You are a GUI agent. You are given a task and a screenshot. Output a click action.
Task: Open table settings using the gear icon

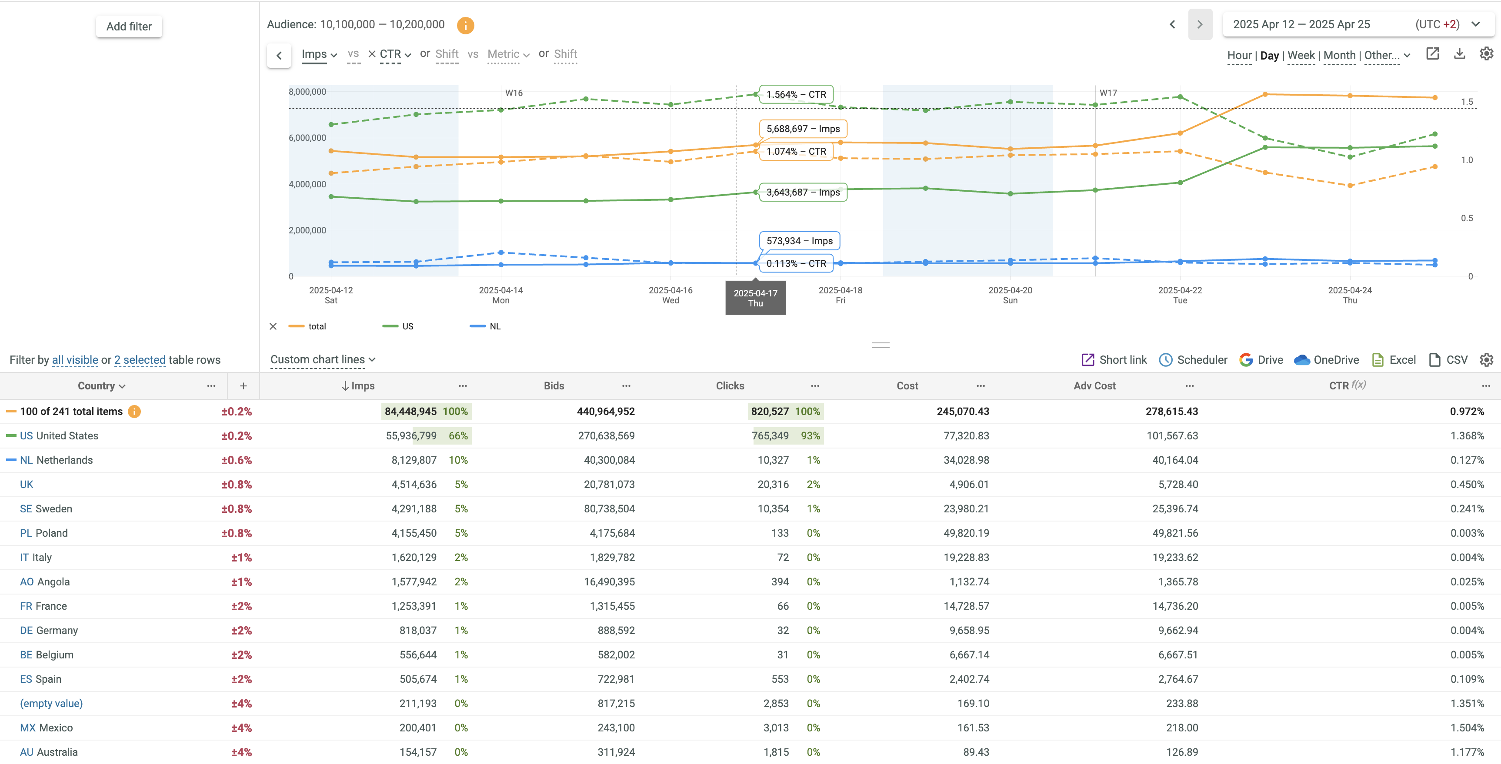(1486, 360)
